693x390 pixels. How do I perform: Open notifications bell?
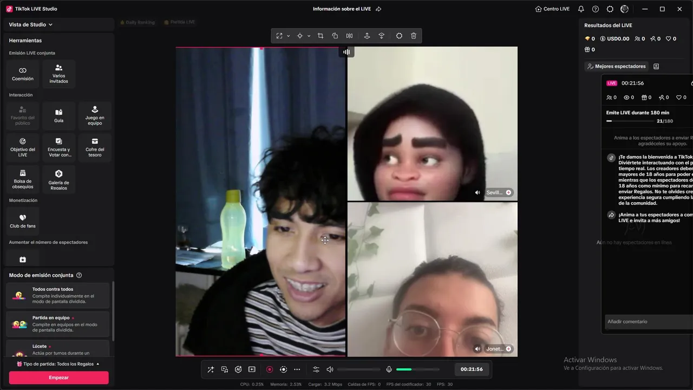pyautogui.click(x=581, y=9)
